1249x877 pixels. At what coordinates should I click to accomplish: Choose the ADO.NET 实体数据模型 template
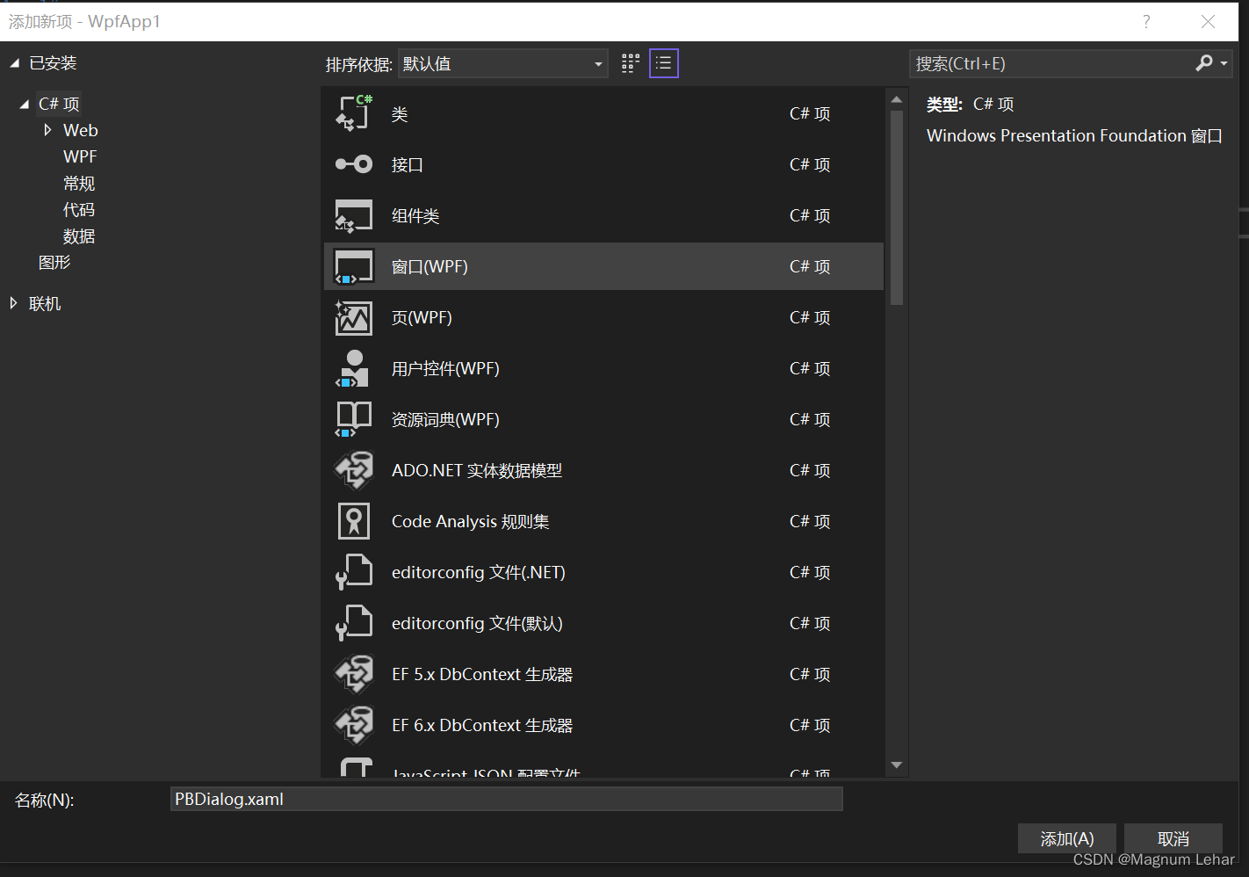tap(474, 470)
